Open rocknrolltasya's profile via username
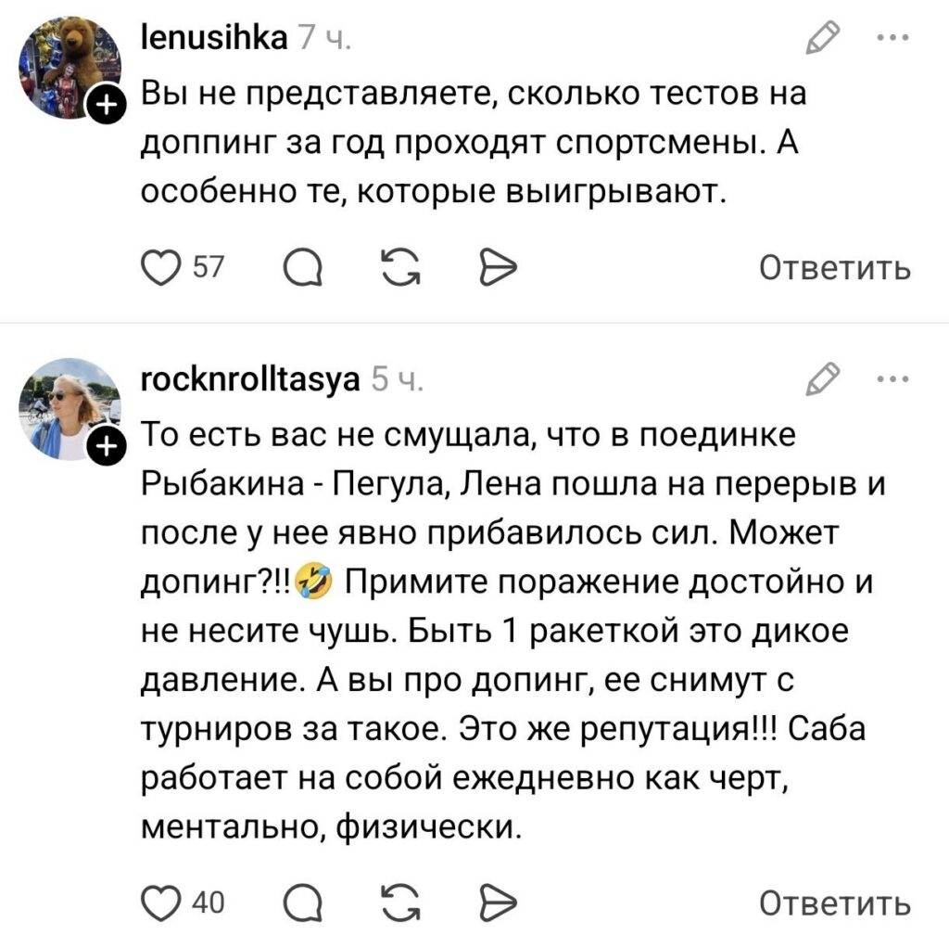This screenshot has height=947, width=949. (248, 378)
